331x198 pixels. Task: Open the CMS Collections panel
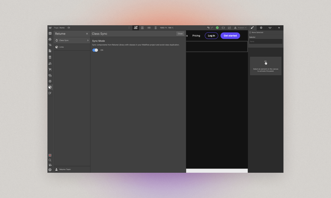(x=50, y=57)
